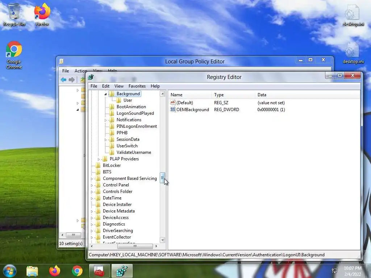
Task: Select the PPHB key
Action: pyautogui.click(x=122, y=133)
